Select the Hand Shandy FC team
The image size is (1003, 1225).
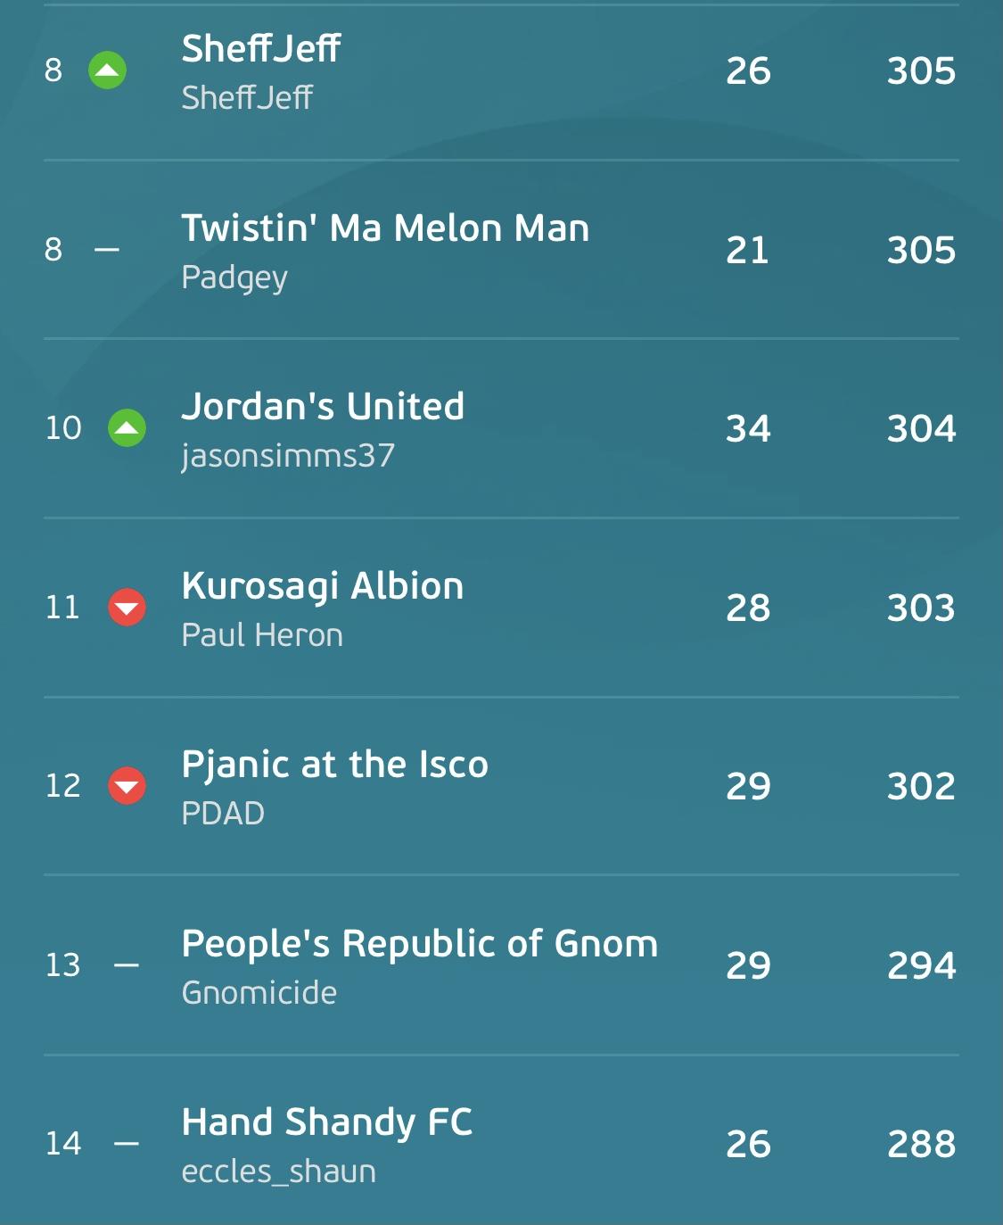(x=327, y=1122)
